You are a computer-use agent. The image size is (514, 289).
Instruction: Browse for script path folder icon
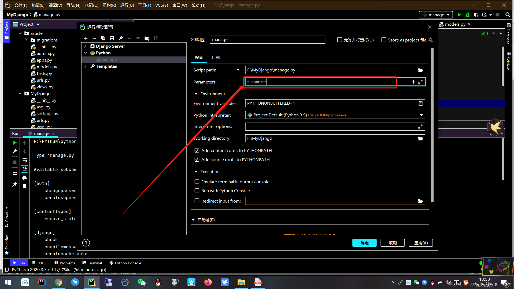(x=420, y=70)
